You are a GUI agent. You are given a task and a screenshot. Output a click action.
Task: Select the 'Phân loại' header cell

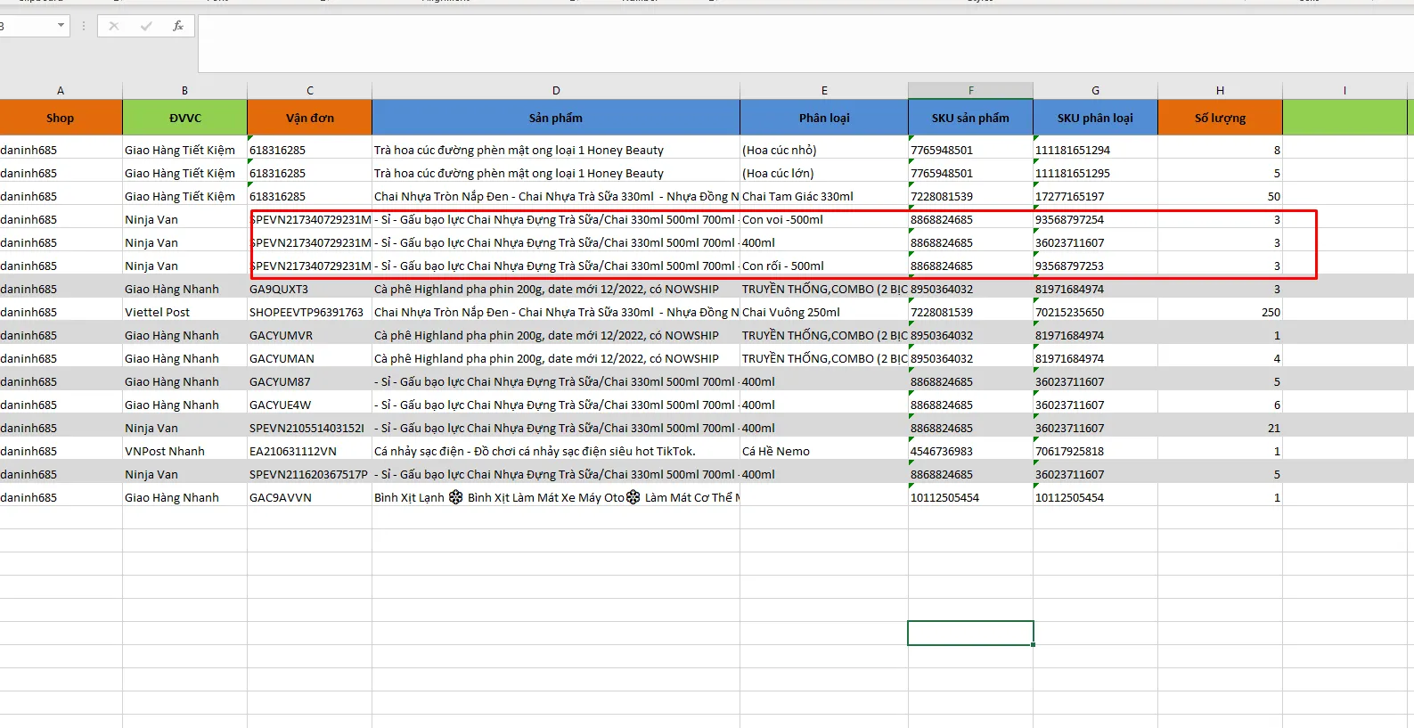[x=824, y=118]
